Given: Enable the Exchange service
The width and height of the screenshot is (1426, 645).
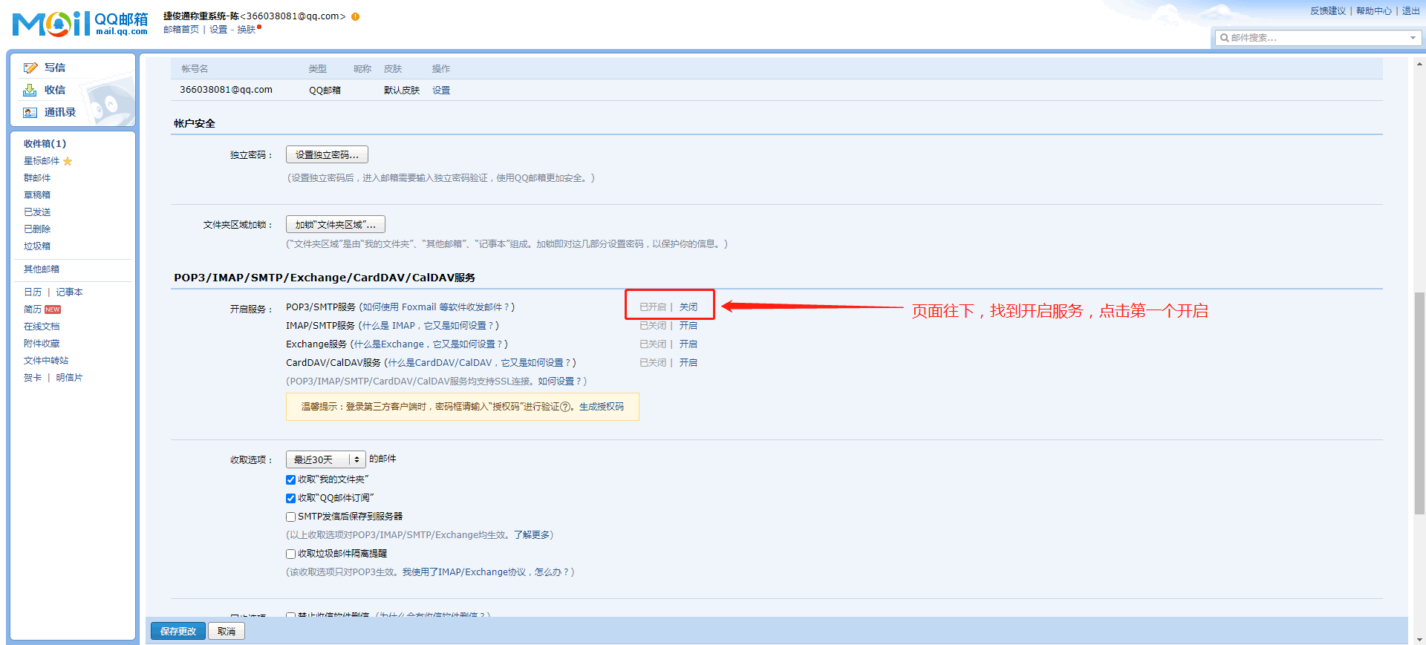Looking at the screenshot, I should [x=688, y=344].
